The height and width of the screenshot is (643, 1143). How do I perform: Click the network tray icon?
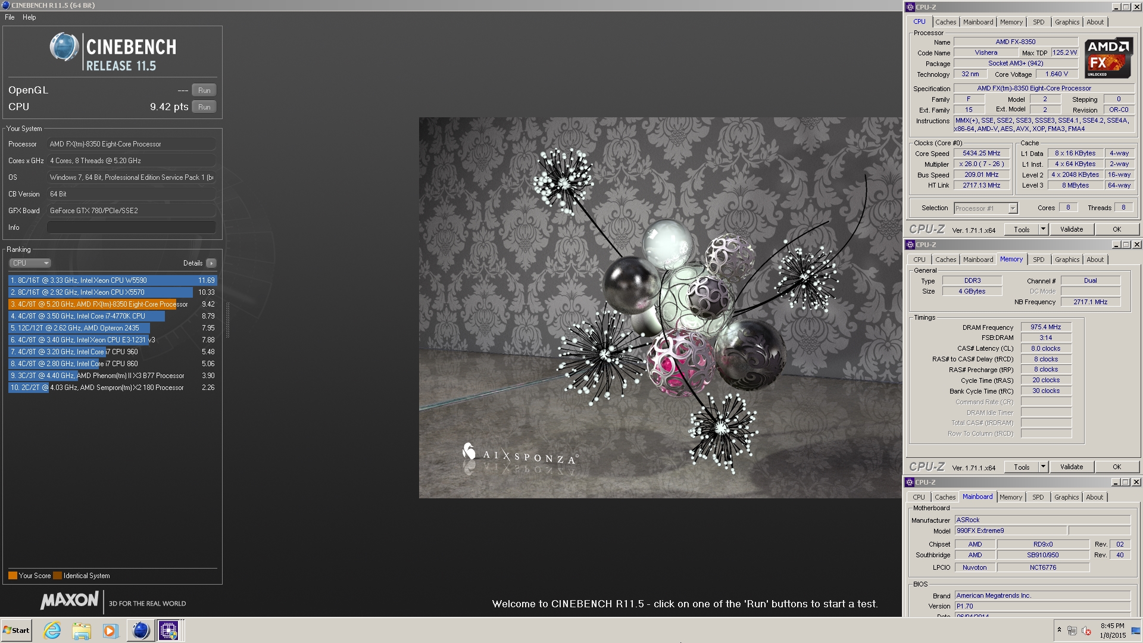pyautogui.click(x=1072, y=630)
